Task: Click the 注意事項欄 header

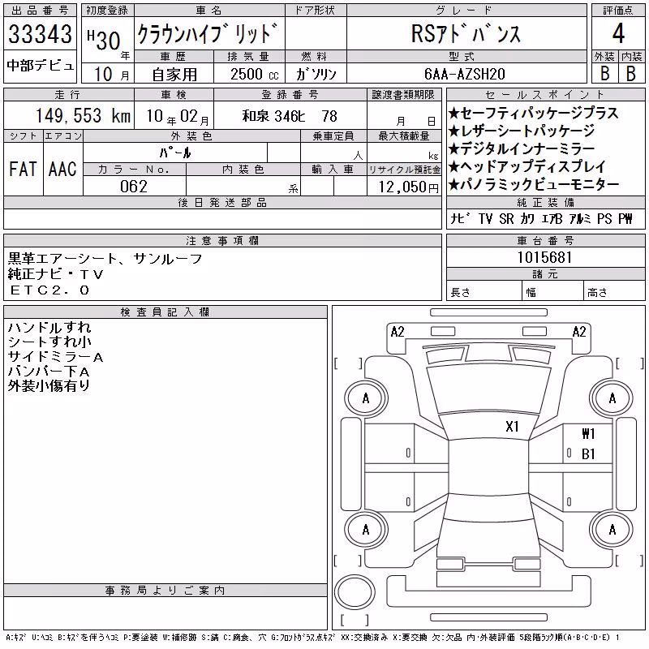Action: pyautogui.click(x=222, y=240)
